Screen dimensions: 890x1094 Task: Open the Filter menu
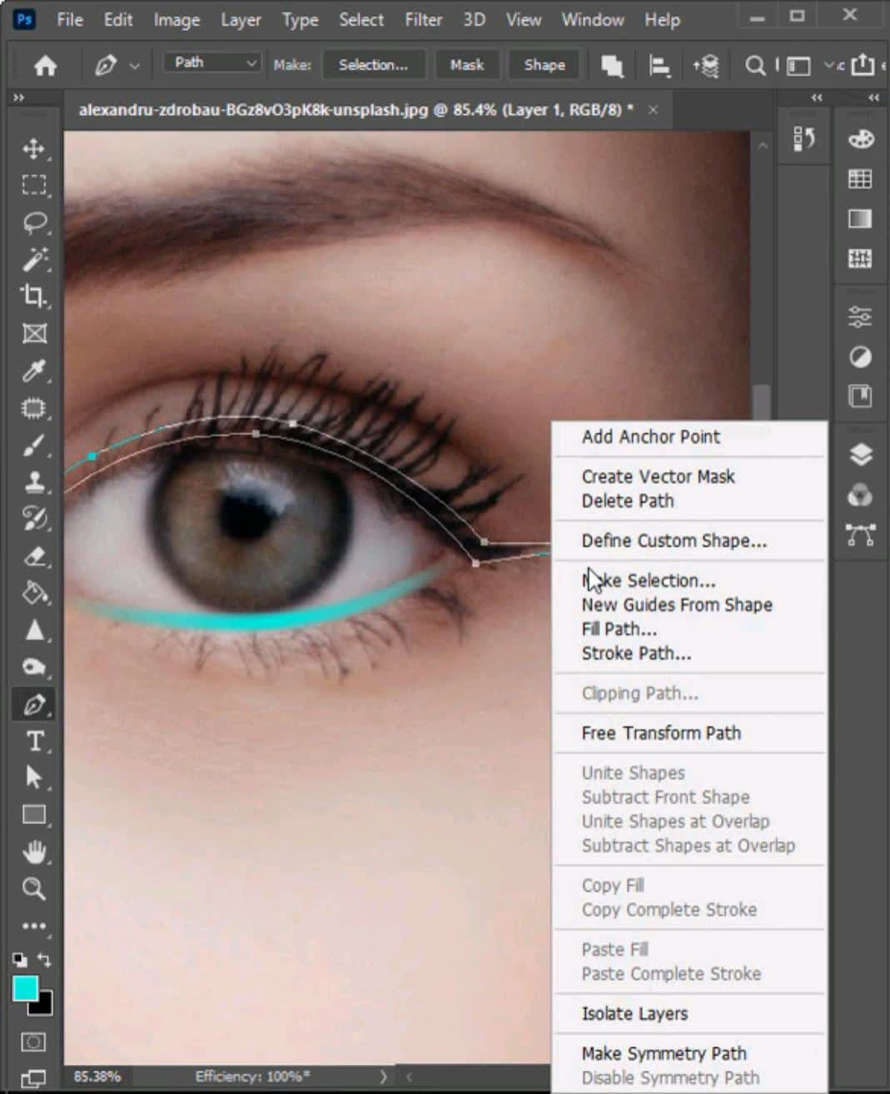tap(423, 19)
